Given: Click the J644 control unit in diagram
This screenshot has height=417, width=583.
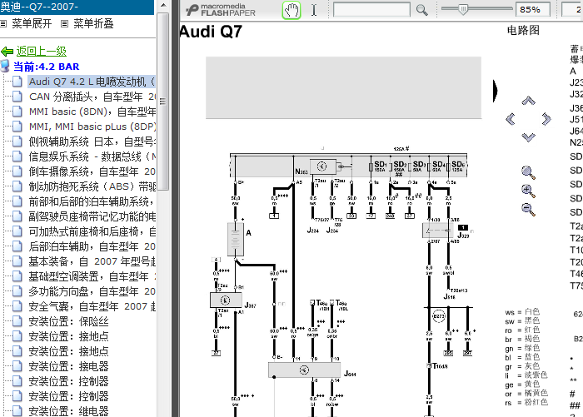Looking at the screenshot, I should 304,370.
